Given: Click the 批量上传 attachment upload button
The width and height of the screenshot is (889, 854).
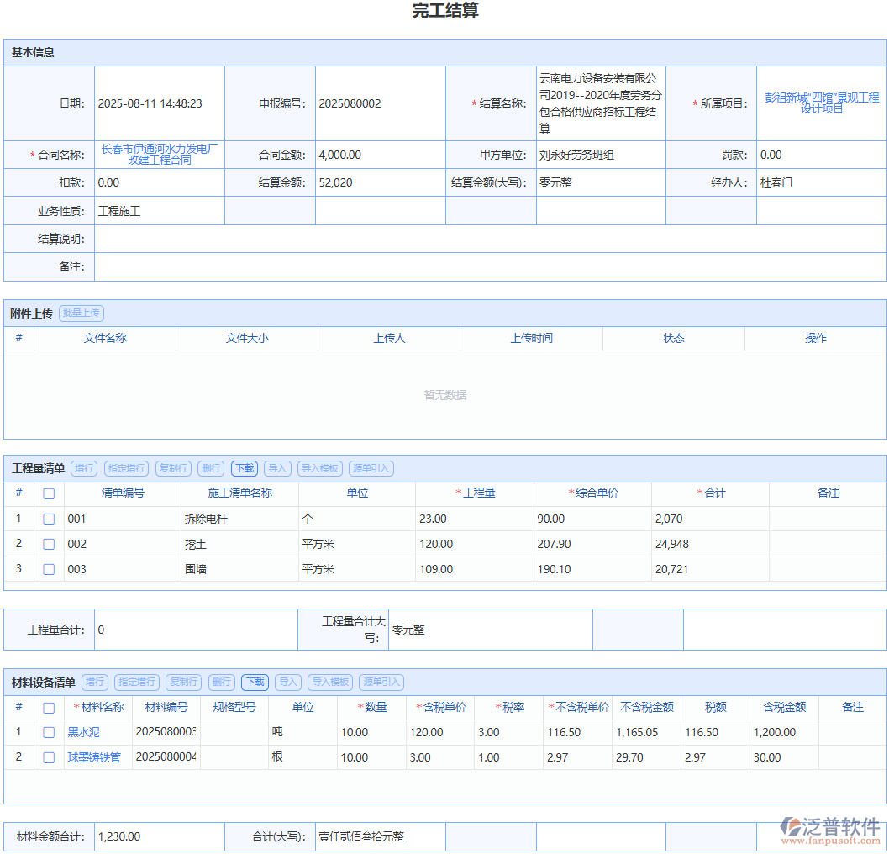Looking at the screenshot, I should pos(82,314).
